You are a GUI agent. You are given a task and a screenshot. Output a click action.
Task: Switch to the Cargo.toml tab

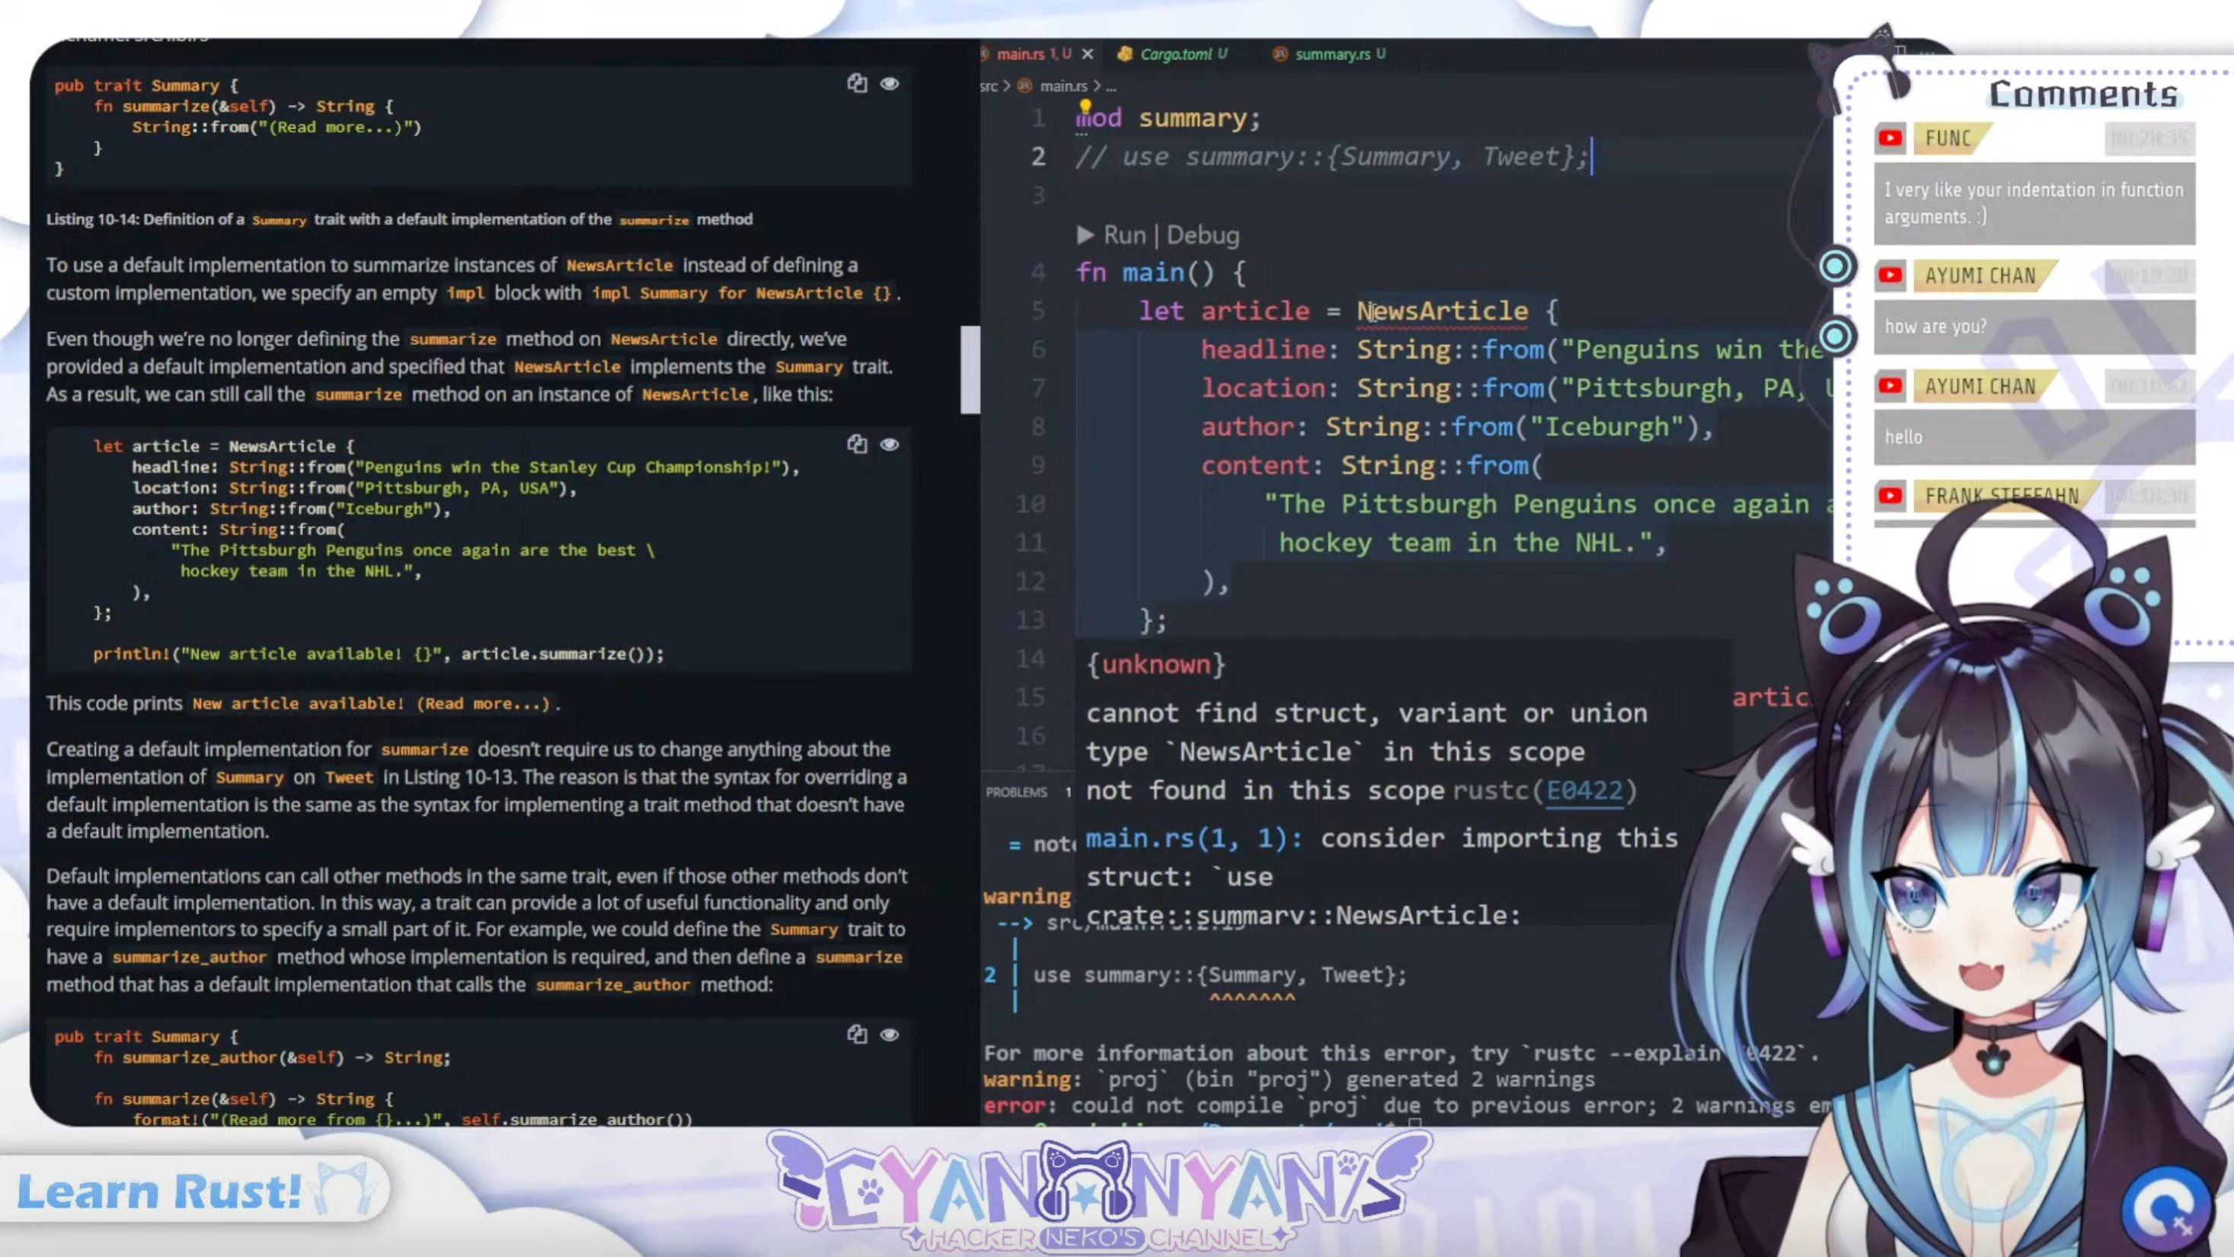tap(1175, 54)
